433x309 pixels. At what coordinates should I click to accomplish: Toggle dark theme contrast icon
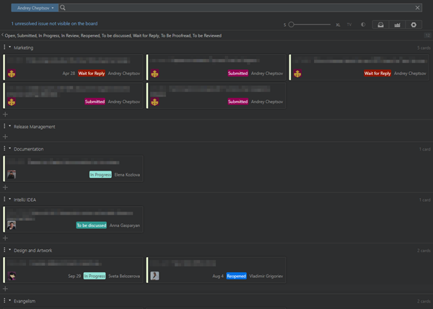[363, 24]
